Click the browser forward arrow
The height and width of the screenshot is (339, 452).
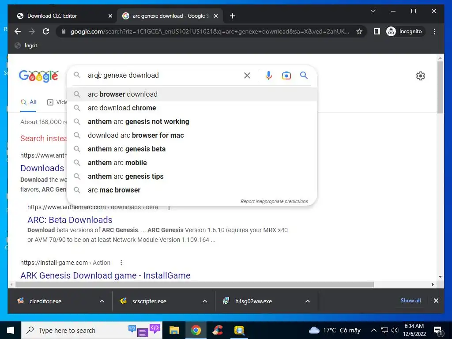tap(32, 31)
